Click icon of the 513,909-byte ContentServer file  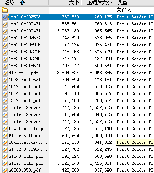5,114
